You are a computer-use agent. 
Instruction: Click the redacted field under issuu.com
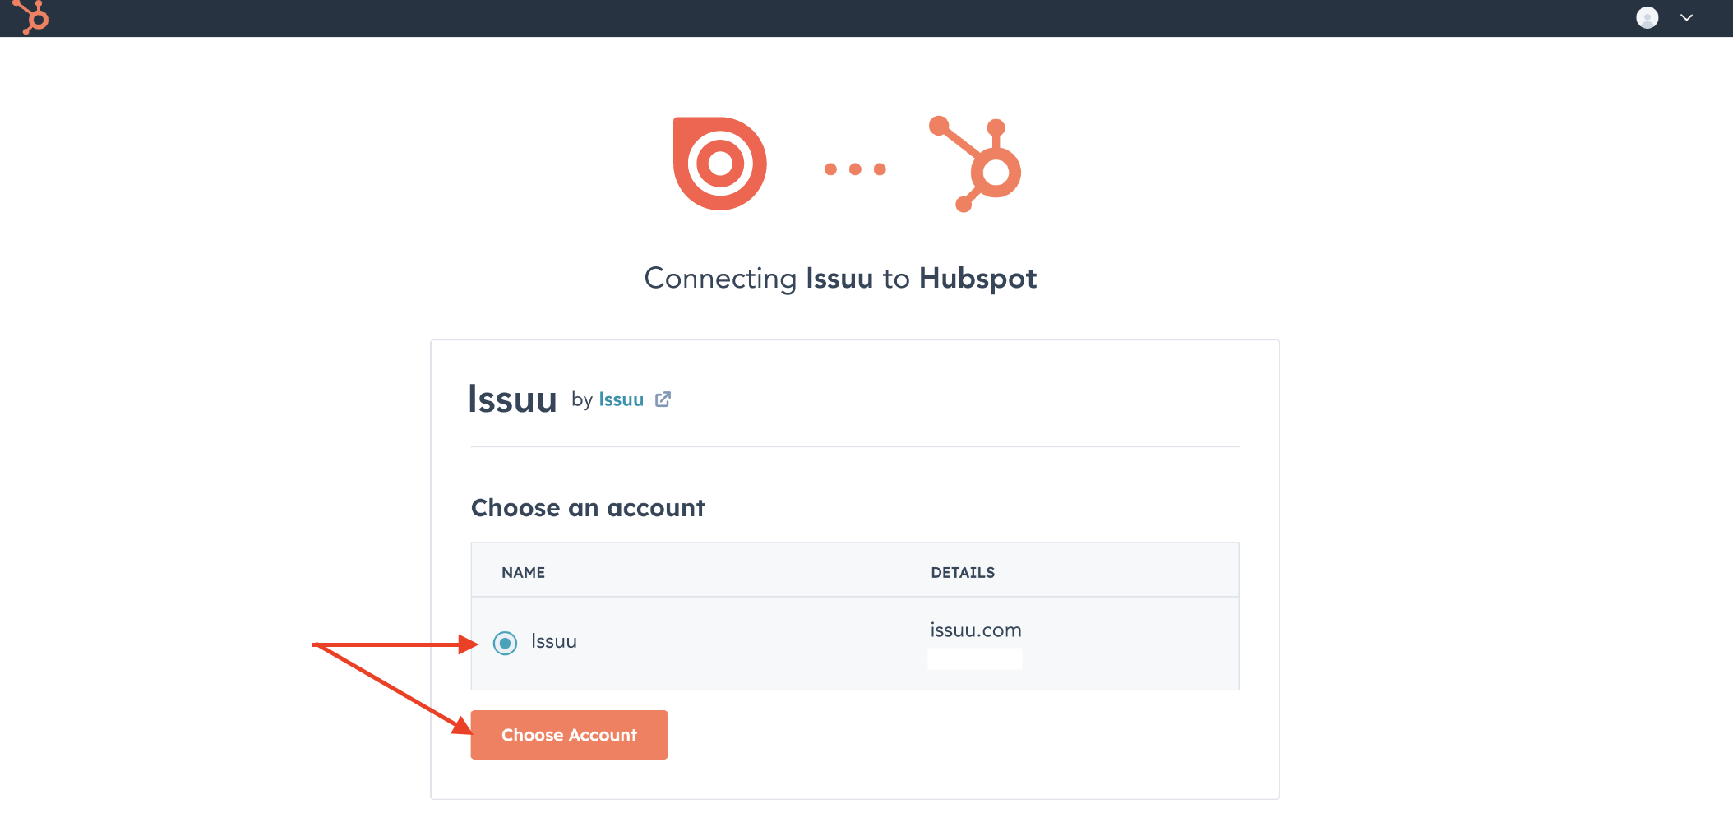click(975, 658)
